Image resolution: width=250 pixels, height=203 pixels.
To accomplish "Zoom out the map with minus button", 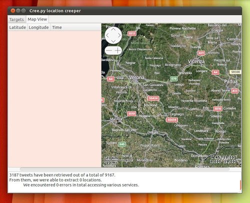I will pos(109,50).
